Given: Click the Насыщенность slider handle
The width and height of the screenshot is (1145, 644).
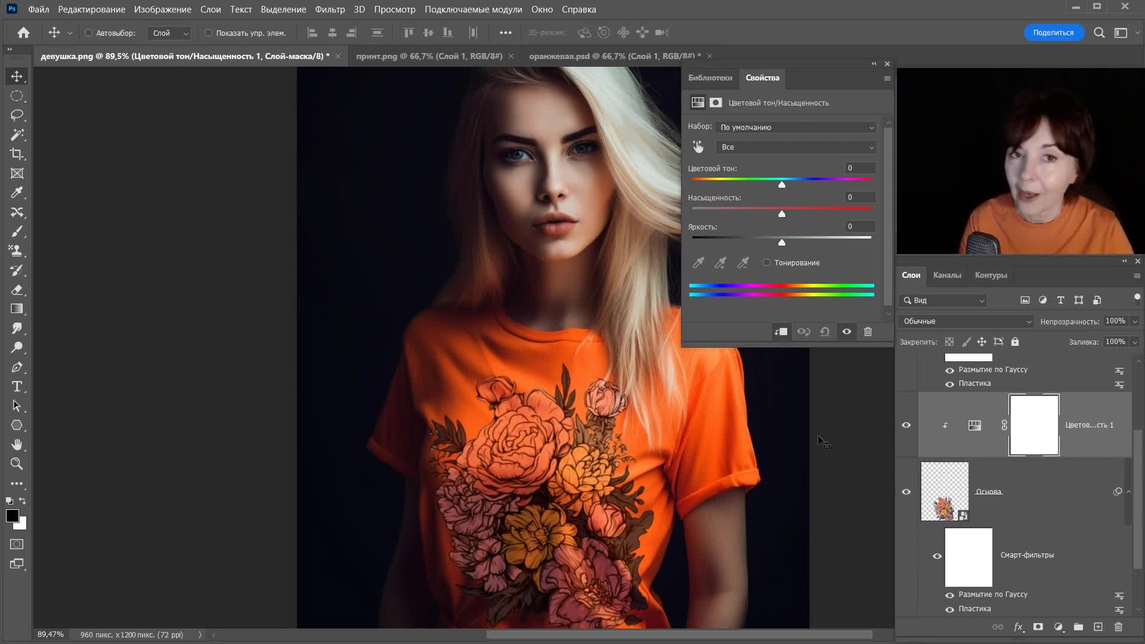Looking at the screenshot, I should [x=781, y=214].
